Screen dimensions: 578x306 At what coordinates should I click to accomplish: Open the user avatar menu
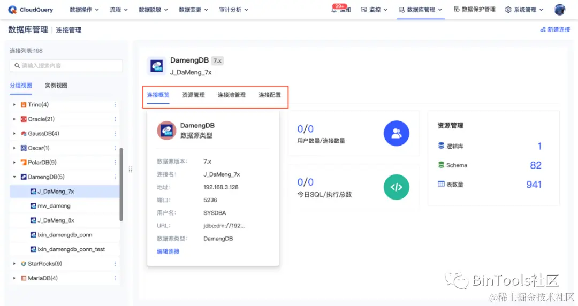(x=560, y=10)
